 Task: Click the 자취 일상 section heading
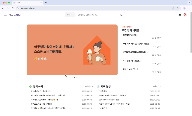click(x=106, y=86)
